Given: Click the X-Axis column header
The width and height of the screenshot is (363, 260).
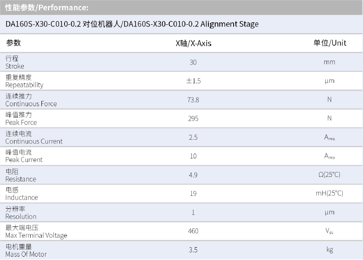Looking at the screenshot, I should click(x=193, y=43).
